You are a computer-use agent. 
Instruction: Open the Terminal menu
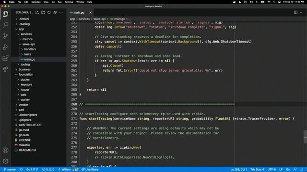click(x=69, y=2)
